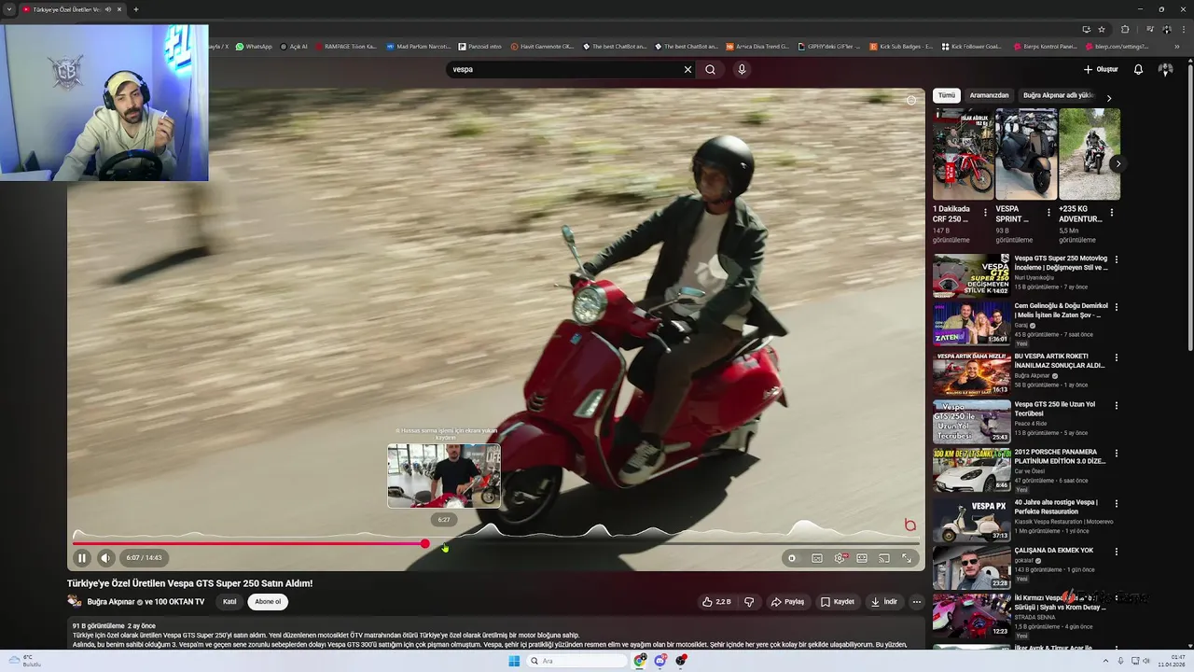Click the Katıl join button
This screenshot has width=1194, height=672.
[229, 602]
